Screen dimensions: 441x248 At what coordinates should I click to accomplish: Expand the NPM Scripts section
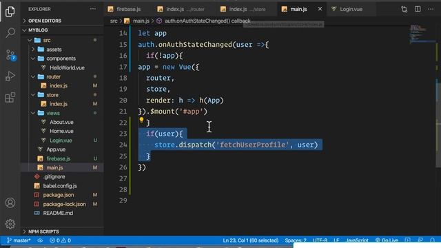[x=62, y=231]
